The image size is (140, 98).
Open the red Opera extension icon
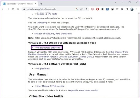pos(98,9)
